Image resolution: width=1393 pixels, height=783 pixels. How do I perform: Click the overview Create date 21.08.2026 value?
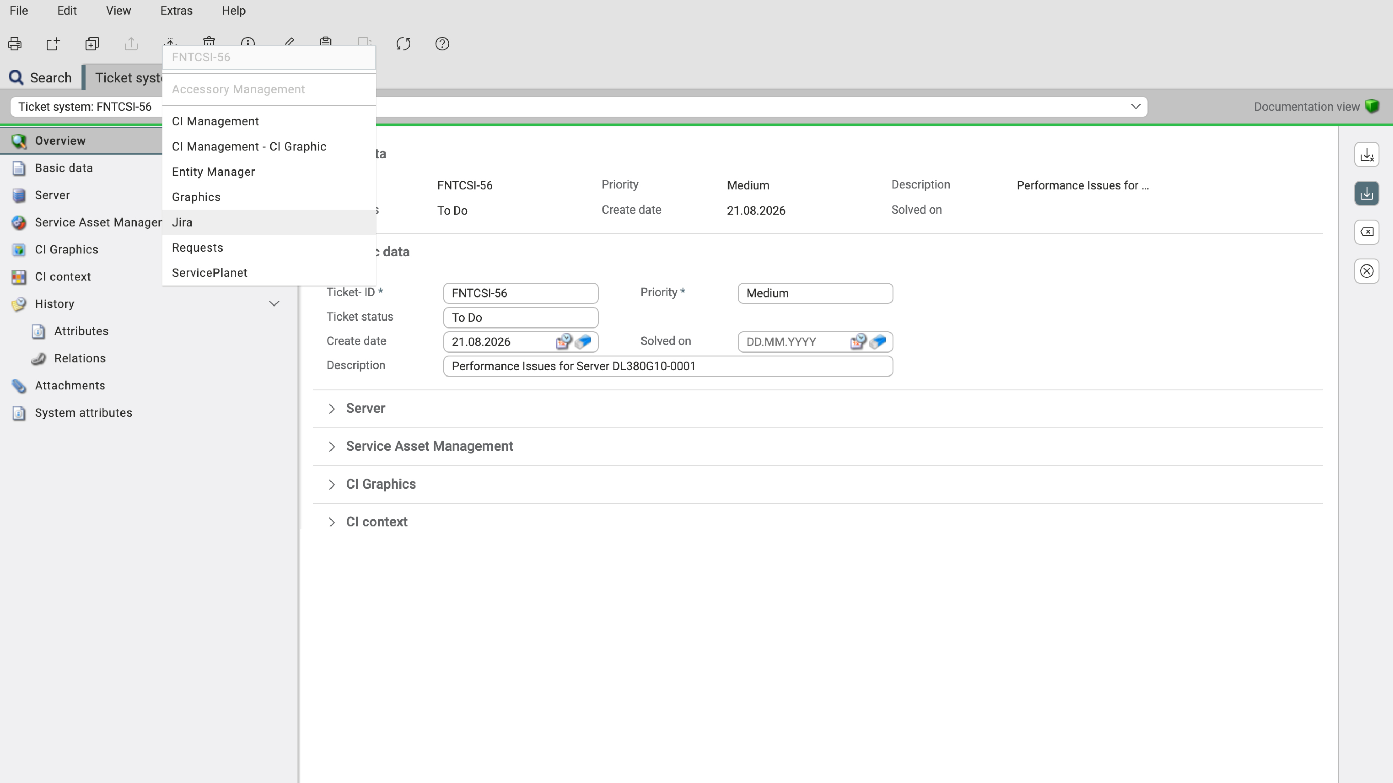(756, 211)
